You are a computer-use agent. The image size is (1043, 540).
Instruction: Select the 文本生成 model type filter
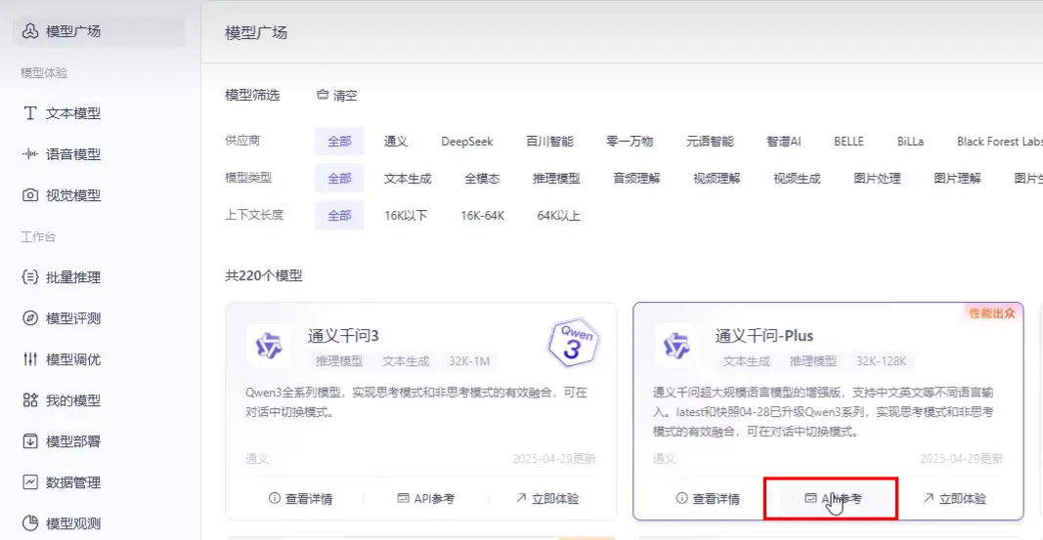coord(408,179)
